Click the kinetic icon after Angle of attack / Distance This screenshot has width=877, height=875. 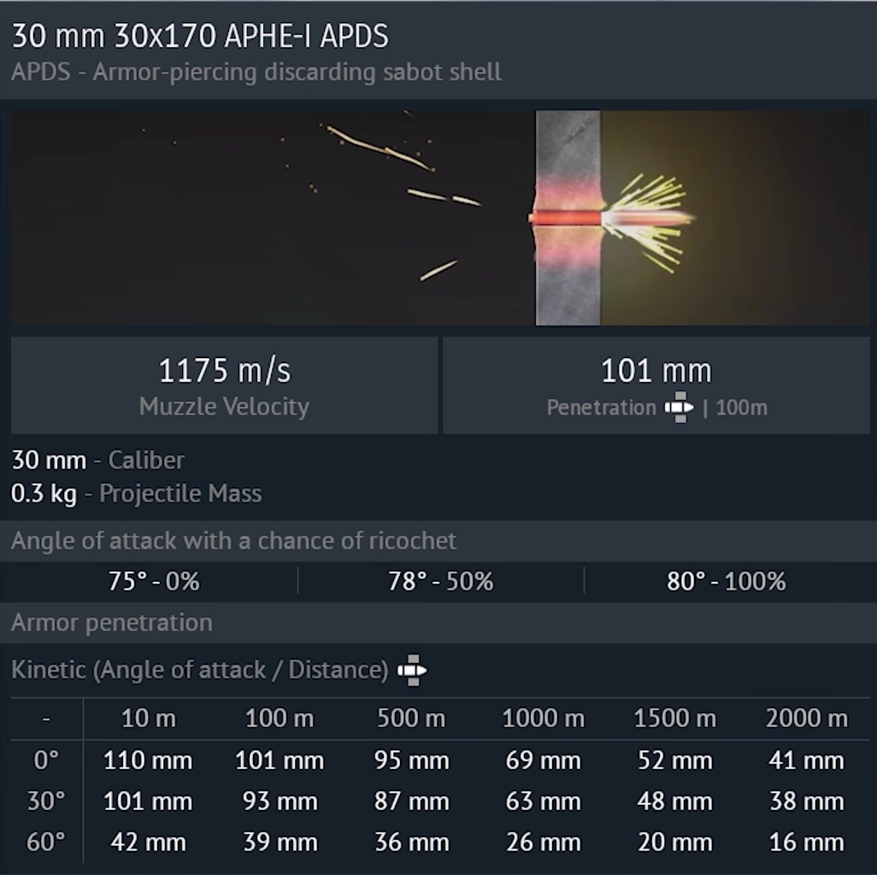(x=412, y=670)
